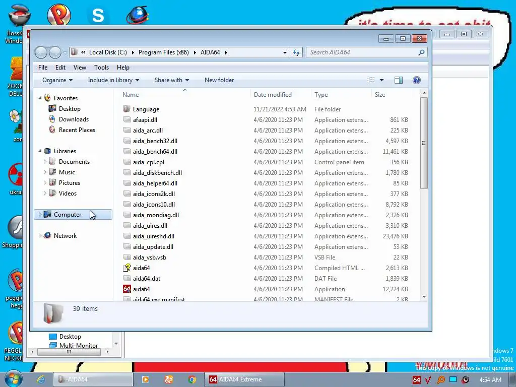This screenshot has width=516, height=387.
Task: Click the Back navigation arrow
Action: point(41,52)
